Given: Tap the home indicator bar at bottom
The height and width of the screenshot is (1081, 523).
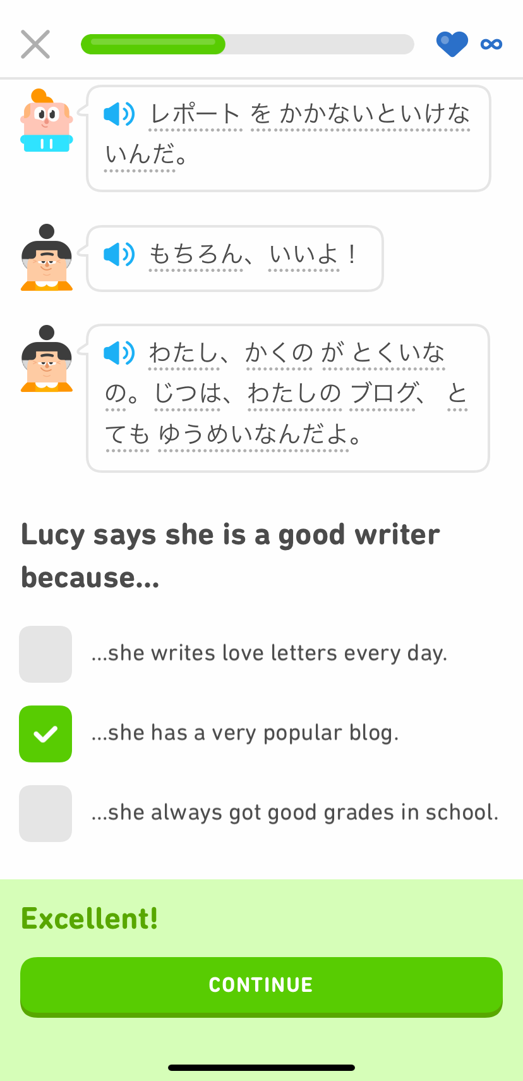Looking at the screenshot, I should click(x=261, y=1066).
